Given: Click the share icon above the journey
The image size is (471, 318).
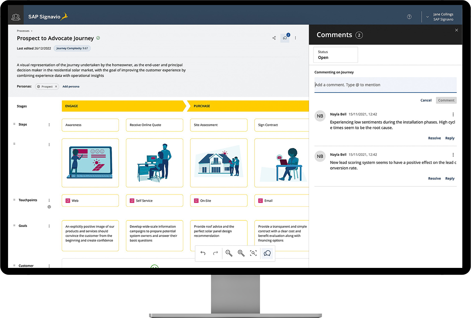Looking at the screenshot, I should click(x=274, y=38).
